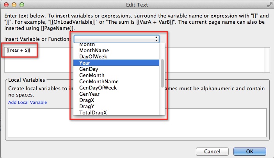
Task: Click the Add Local Variable link
Action: [x=27, y=102]
